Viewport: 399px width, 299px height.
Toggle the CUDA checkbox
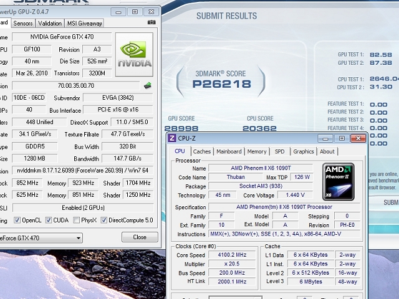(x=49, y=220)
